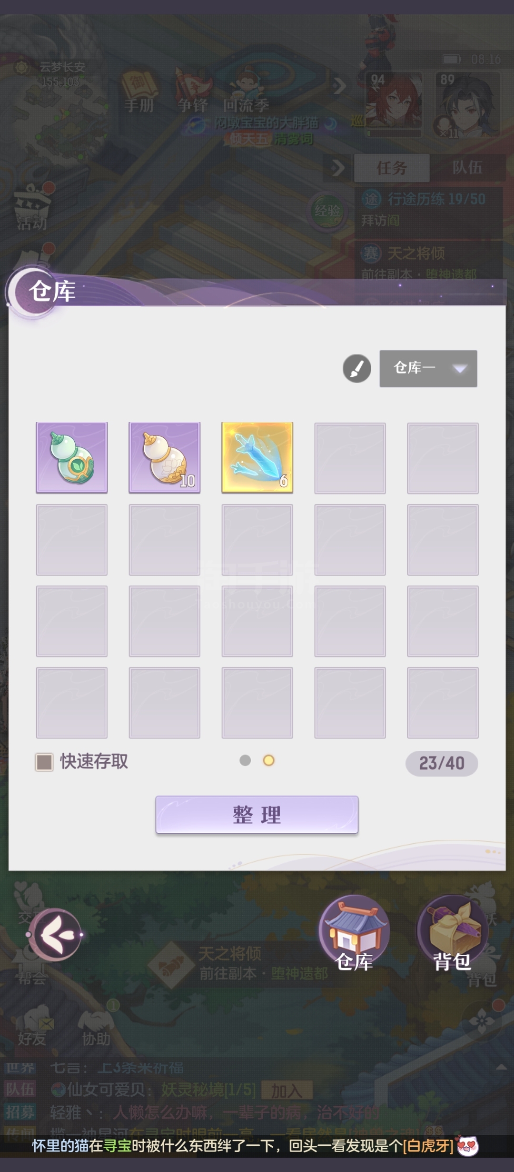Switch to the first page dot

tap(245, 760)
